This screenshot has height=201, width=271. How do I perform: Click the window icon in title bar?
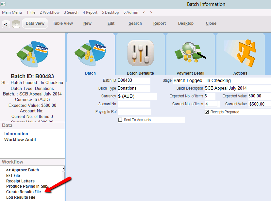(3, 4)
